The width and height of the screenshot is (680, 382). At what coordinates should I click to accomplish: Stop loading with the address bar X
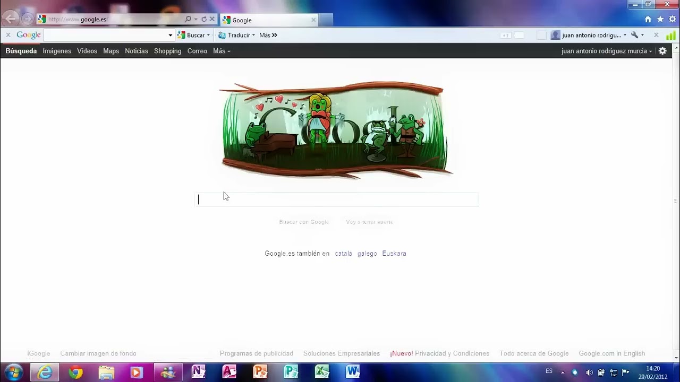(212, 19)
